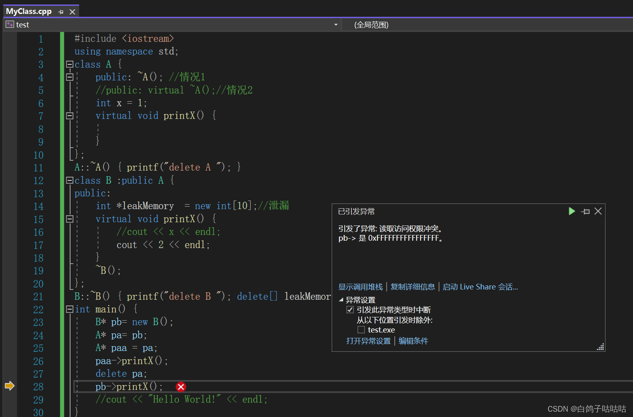The height and width of the screenshot is (417, 633).
Task: Click 'using namespace std;' on line 2
Action: (126, 51)
